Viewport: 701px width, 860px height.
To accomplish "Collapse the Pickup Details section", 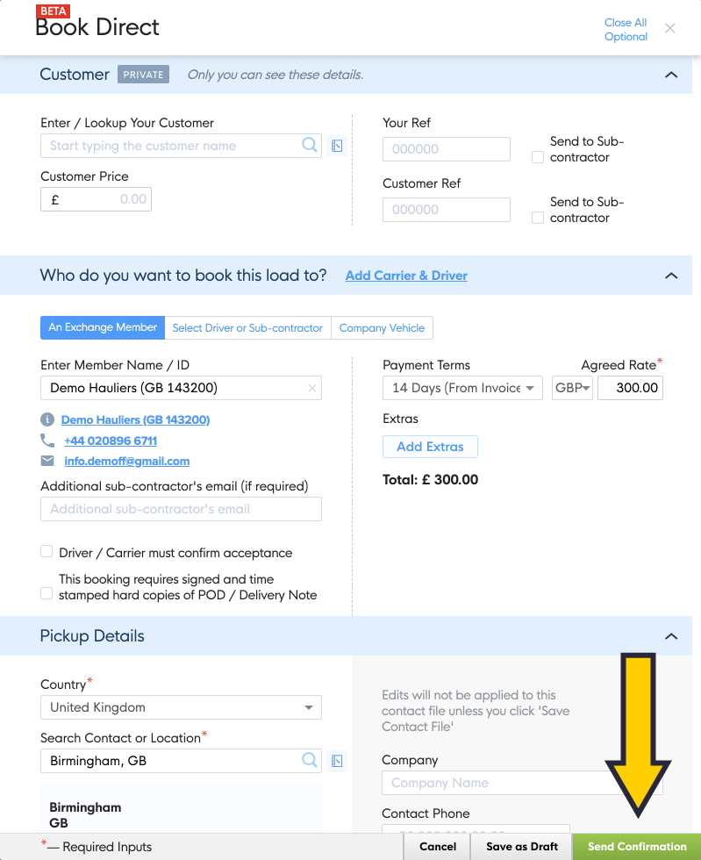I will pos(671,636).
